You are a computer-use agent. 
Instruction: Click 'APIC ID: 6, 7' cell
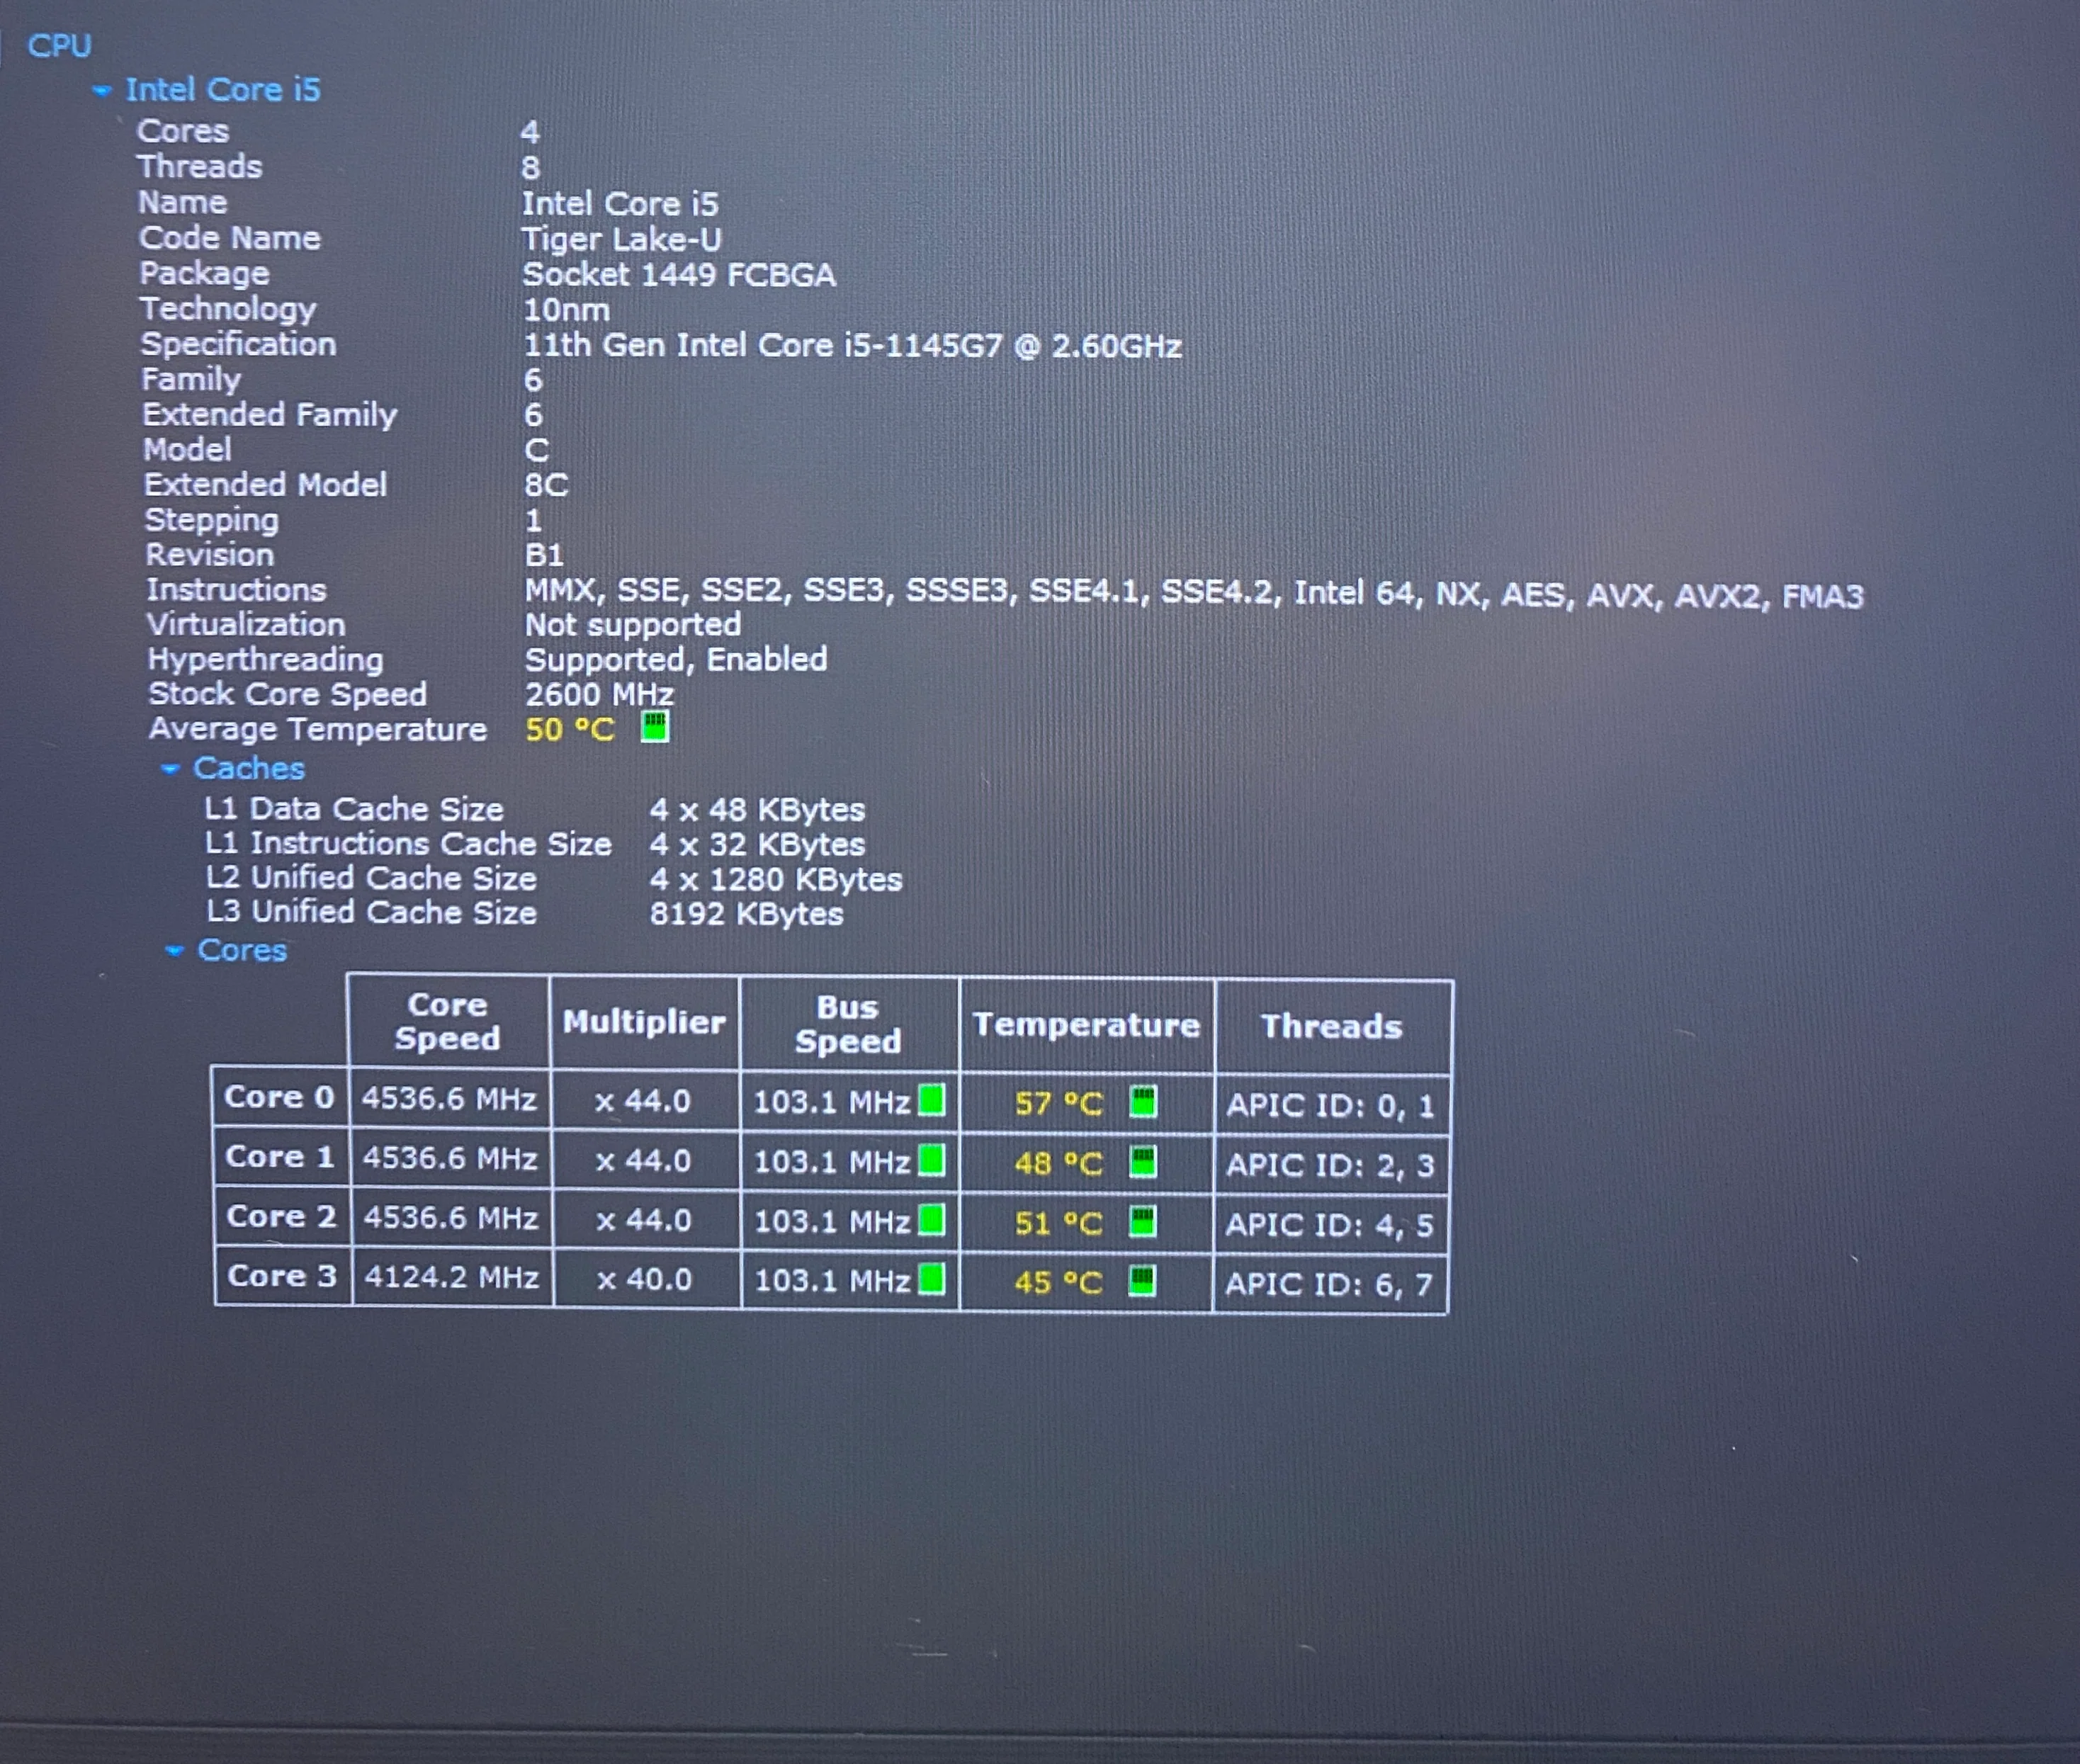pos(1329,1284)
